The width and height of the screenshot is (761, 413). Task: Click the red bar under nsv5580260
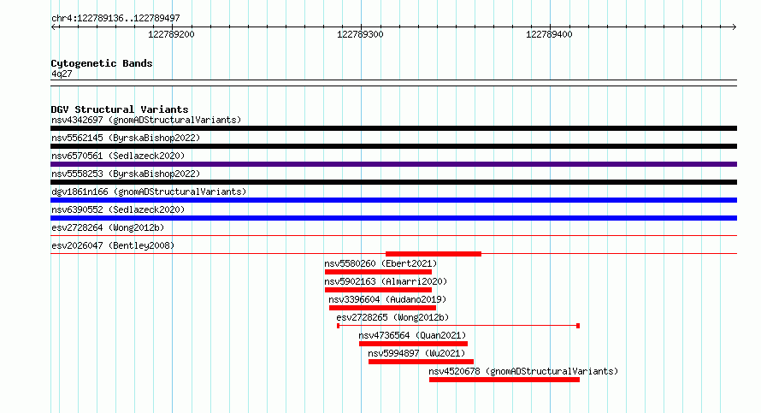tap(378, 272)
